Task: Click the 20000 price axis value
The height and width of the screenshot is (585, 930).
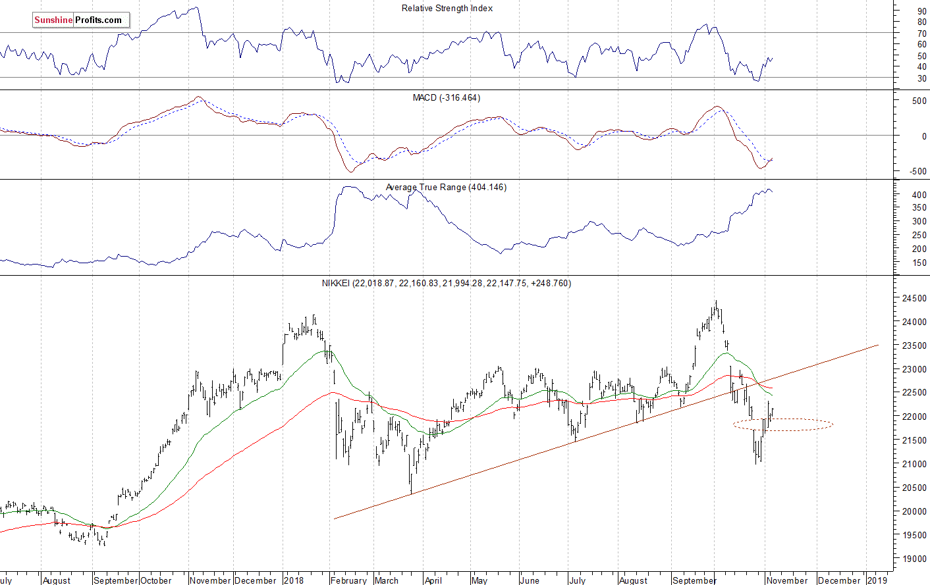Action: click(913, 511)
